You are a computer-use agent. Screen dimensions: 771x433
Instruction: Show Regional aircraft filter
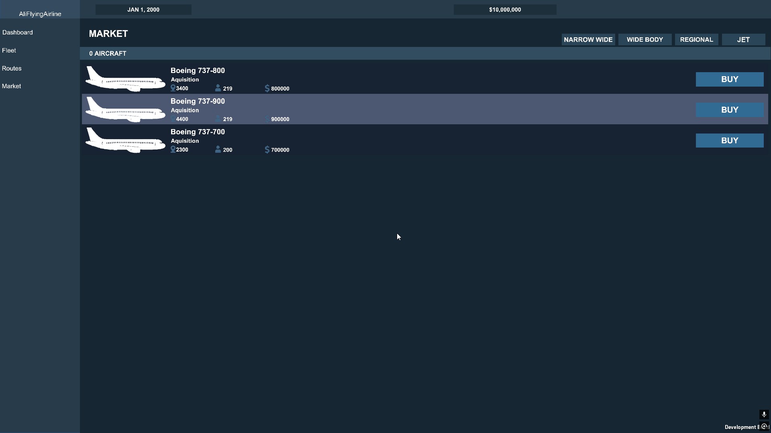pyautogui.click(x=697, y=40)
